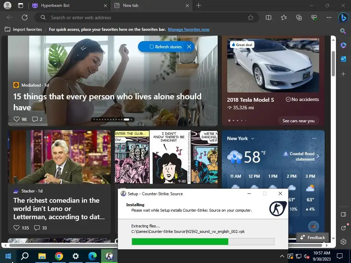This screenshot has width=351, height=263.
Task: Open the Bing Copilot sidebar icon
Action: [x=343, y=17]
